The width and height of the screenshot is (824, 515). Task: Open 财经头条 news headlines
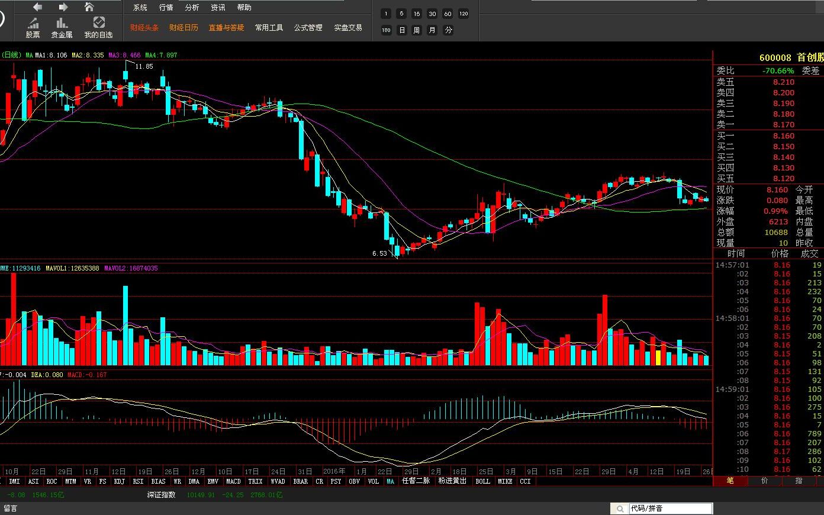point(144,28)
